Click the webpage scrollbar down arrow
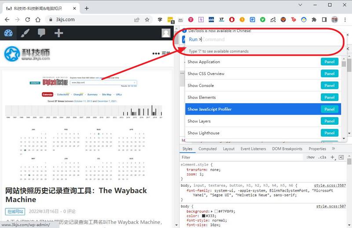Image resolution: width=352 pixels, height=228 pixels. click(x=176, y=225)
